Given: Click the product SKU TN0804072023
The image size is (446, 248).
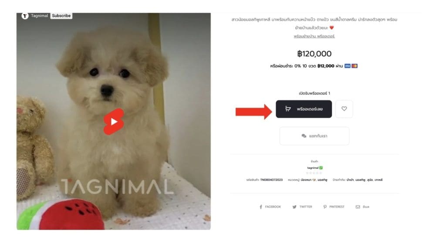Looking at the screenshot, I should click(x=271, y=180).
